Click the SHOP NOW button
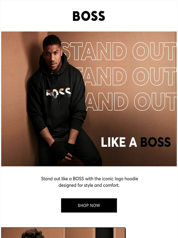The image size is (178, 238). click(89, 205)
